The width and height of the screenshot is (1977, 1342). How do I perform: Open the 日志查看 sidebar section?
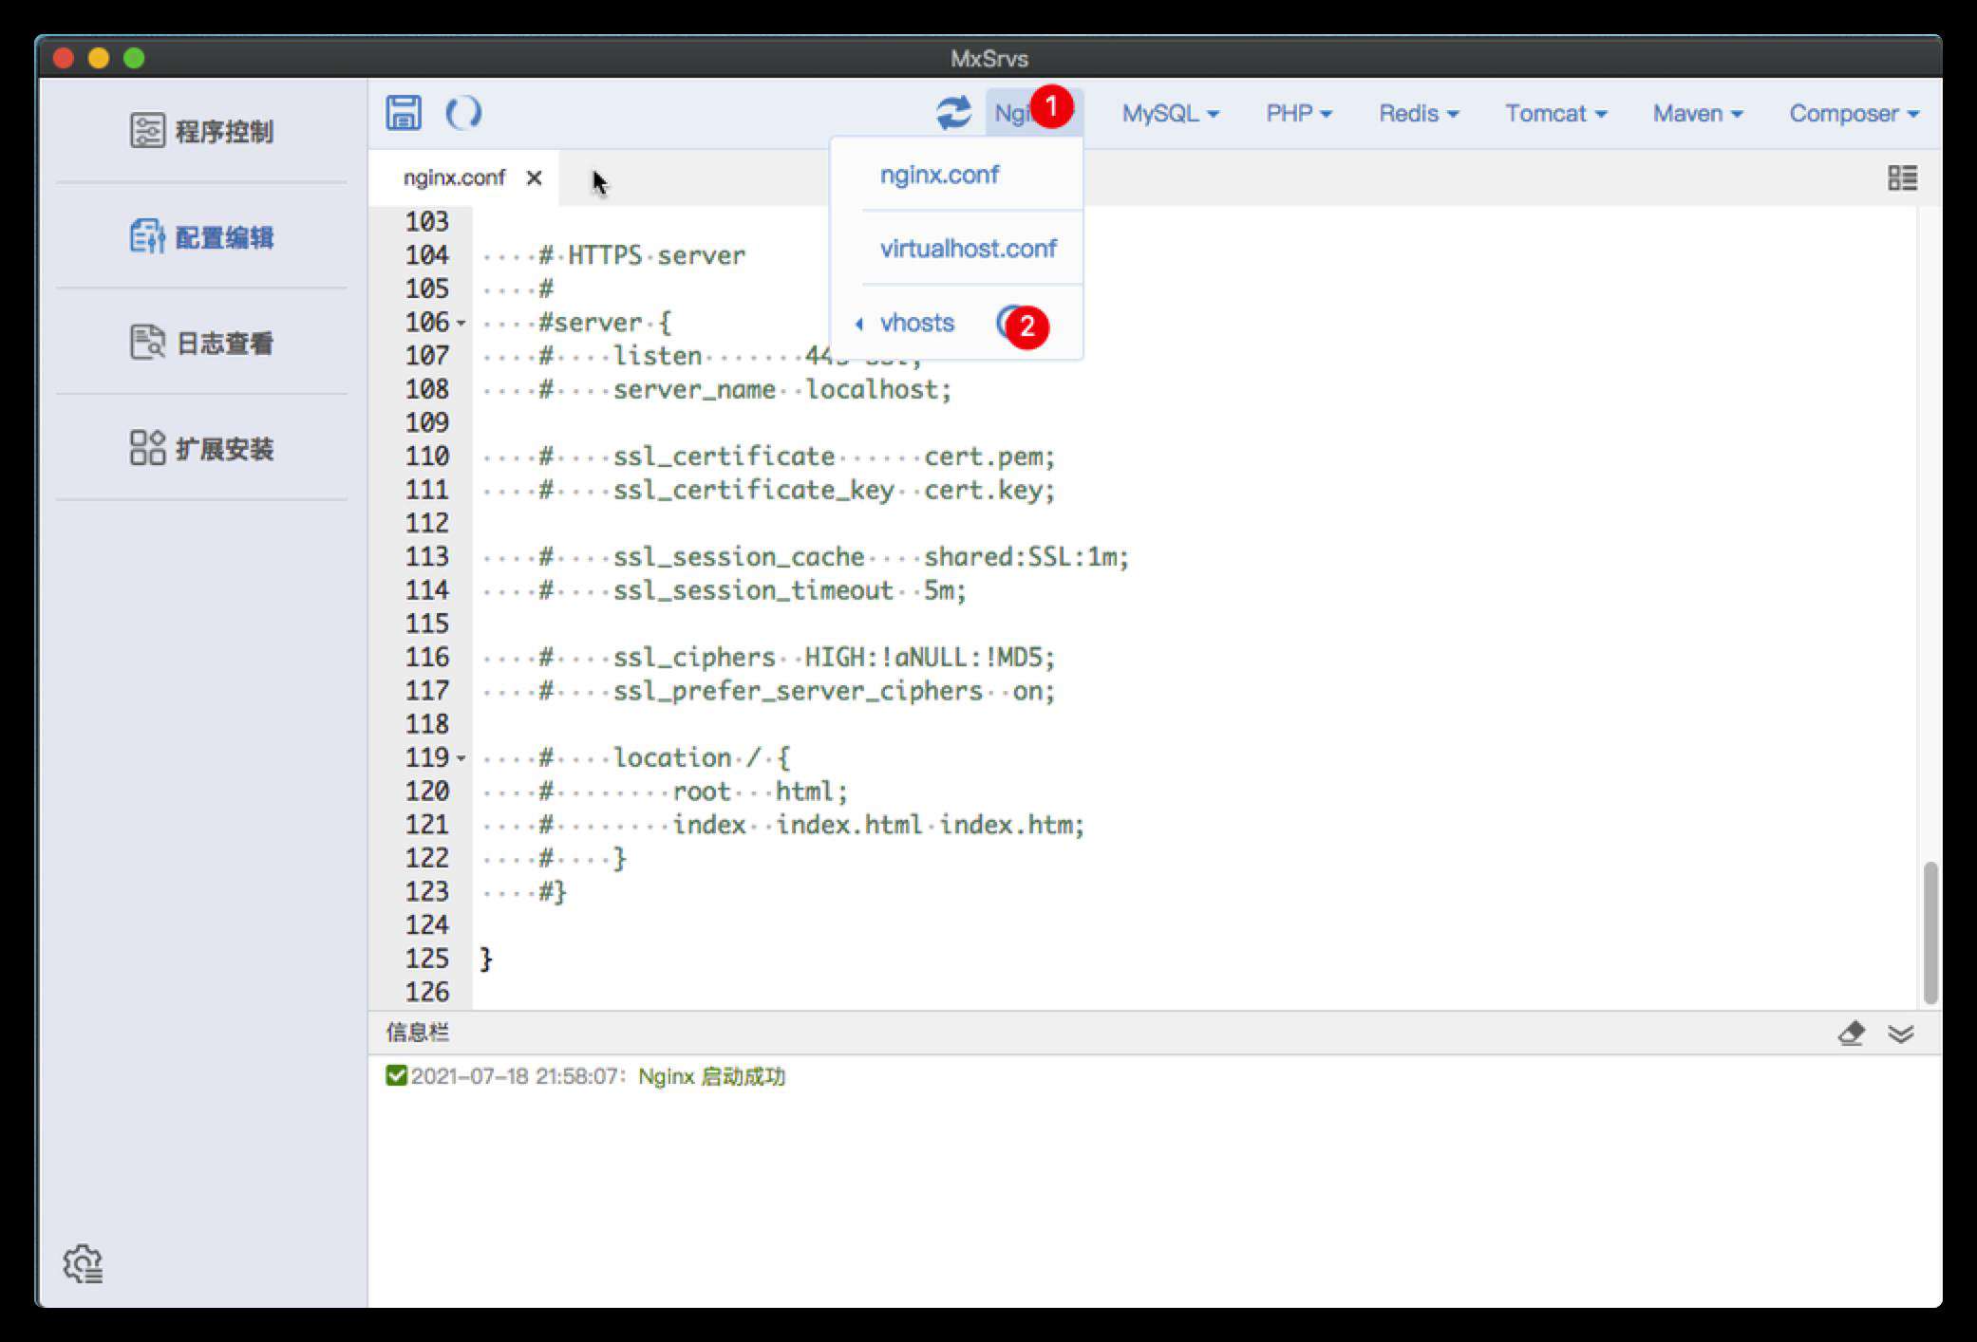pos(201,342)
